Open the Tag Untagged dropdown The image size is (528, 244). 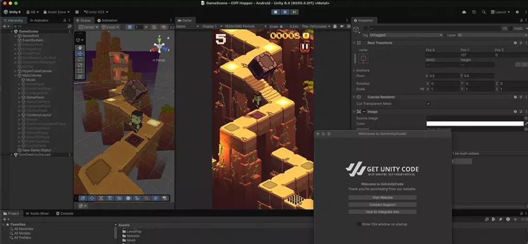(x=405, y=35)
